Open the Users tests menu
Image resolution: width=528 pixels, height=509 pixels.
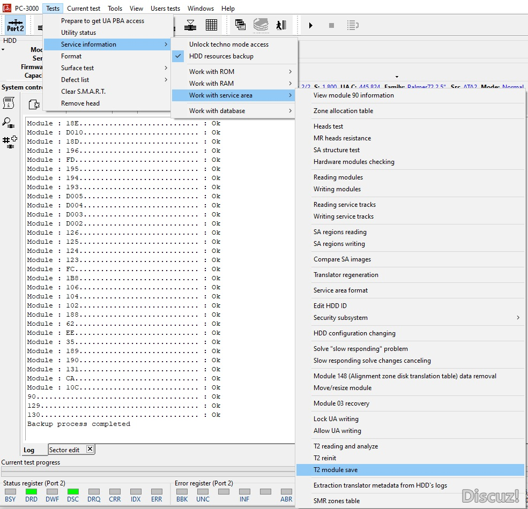coord(165,9)
